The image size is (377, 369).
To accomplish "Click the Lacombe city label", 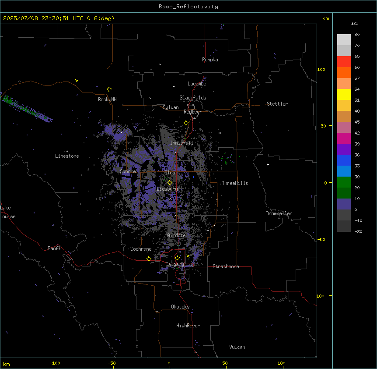I will point(197,84).
